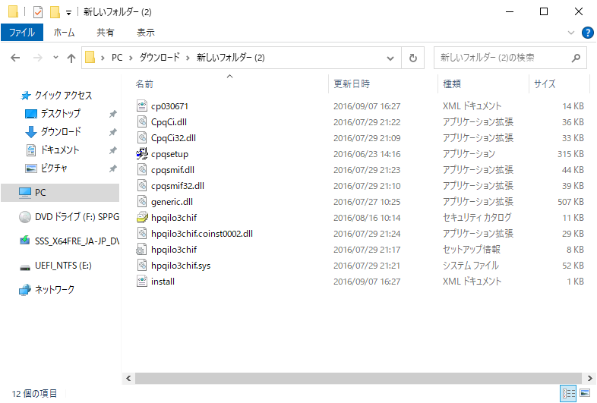Click the generic.dll file icon
Viewport: 597px width, 403px height.
[x=142, y=202]
